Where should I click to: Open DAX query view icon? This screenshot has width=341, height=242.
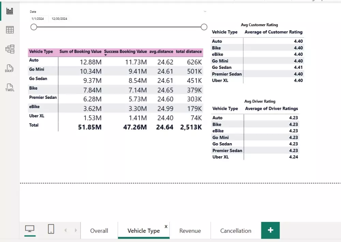(x=10, y=69)
